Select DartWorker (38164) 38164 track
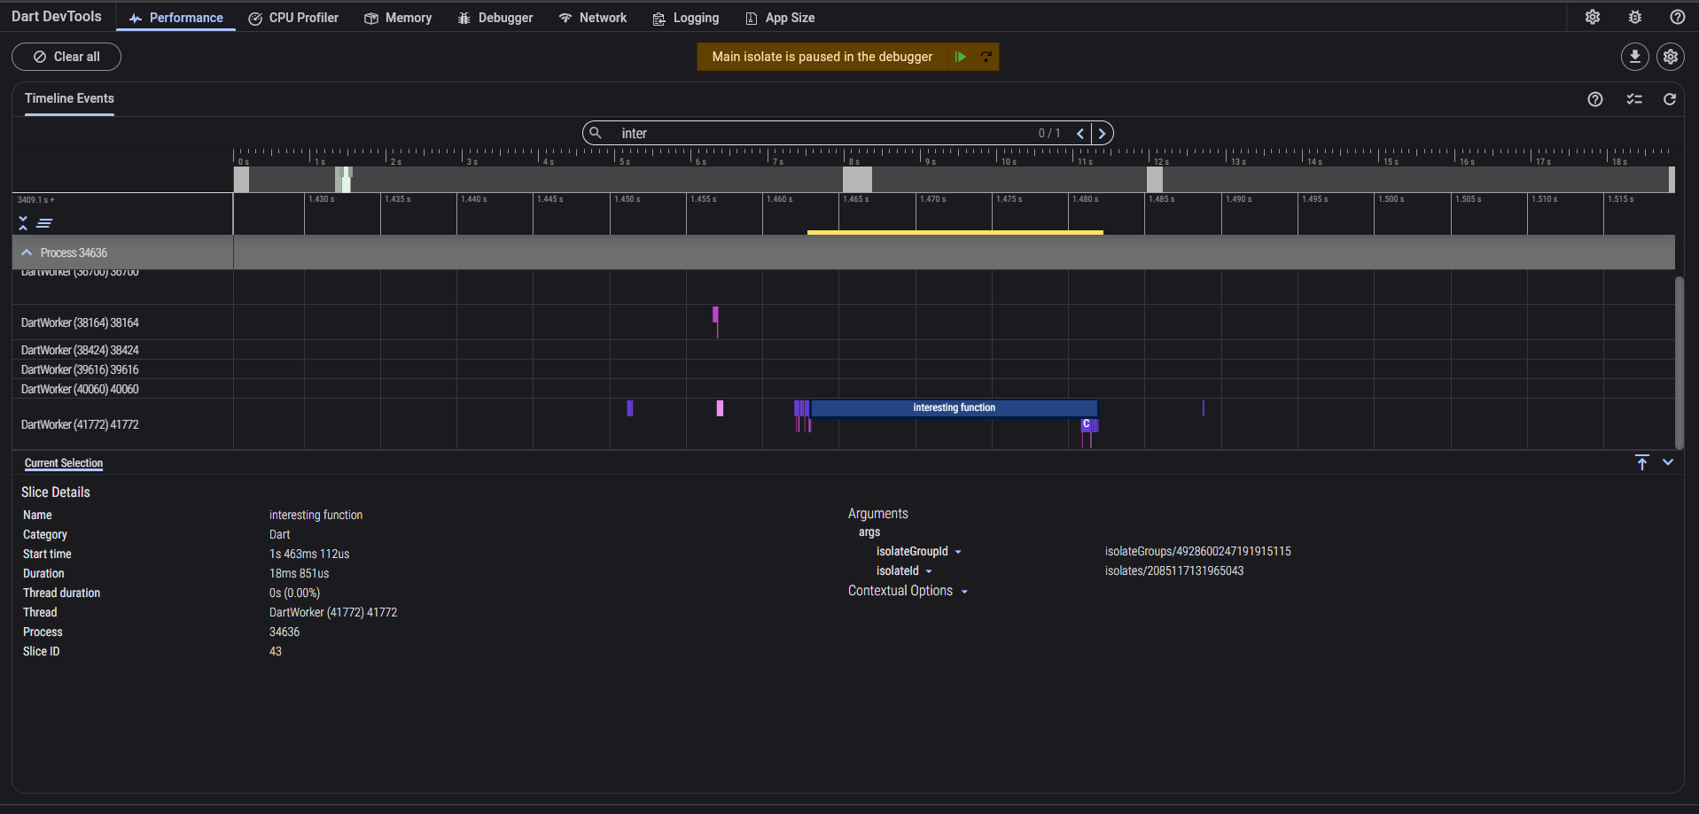 (x=80, y=322)
